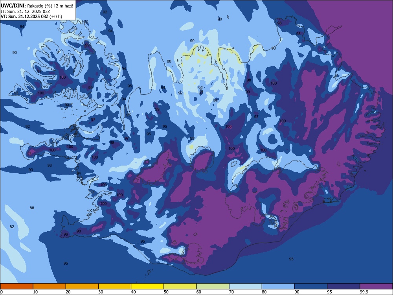This screenshot has height=295, width=393.
Task: Click the 60–70 light green legend swatch
Action: [x=213, y=286]
